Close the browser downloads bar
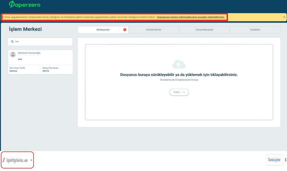The height and width of the screenshot is (171, 287). pyautogui.click(x=285, y=160)
